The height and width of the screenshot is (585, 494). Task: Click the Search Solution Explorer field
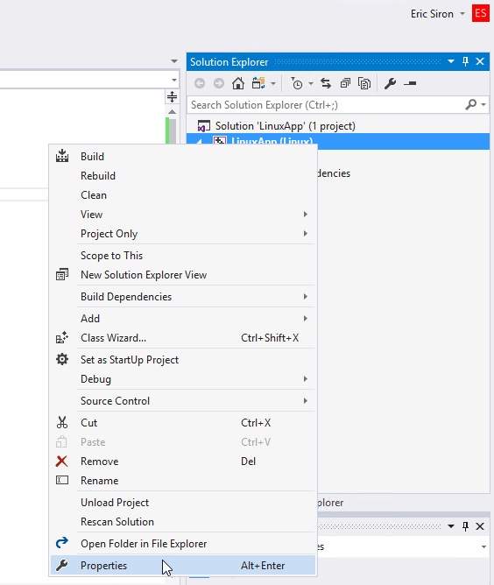point(327,105)
